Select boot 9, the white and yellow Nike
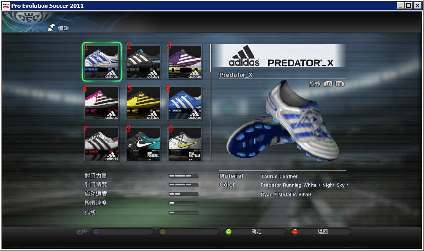This screenshot has width=424, height=251. coord(185,144)
